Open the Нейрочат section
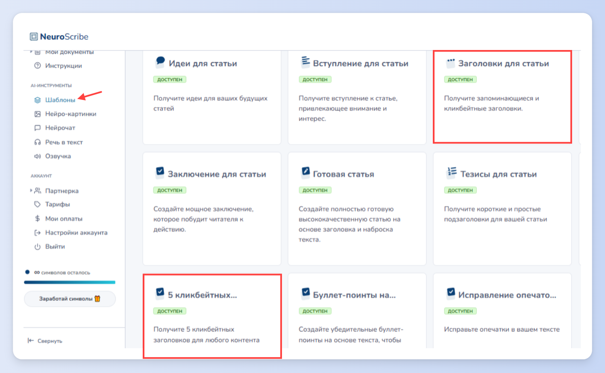Viewport: 605px width, 373px height. pyautogui.click(x=60, y=128)
